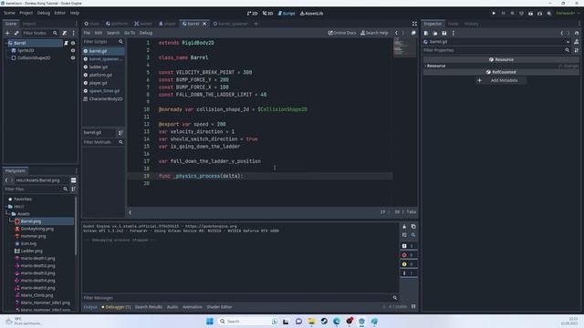Toggle visibility of Barrel node
Viewport: 584px width, 328px height.
pyautogui.click(x=73, y=43)
